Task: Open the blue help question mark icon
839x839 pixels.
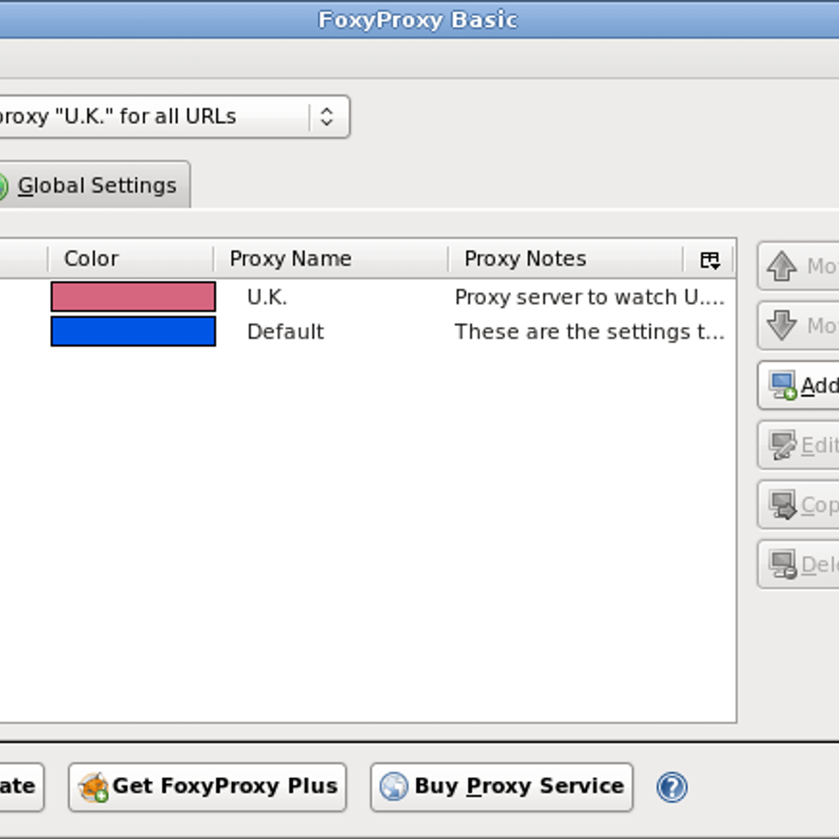Action: point(672,787)
